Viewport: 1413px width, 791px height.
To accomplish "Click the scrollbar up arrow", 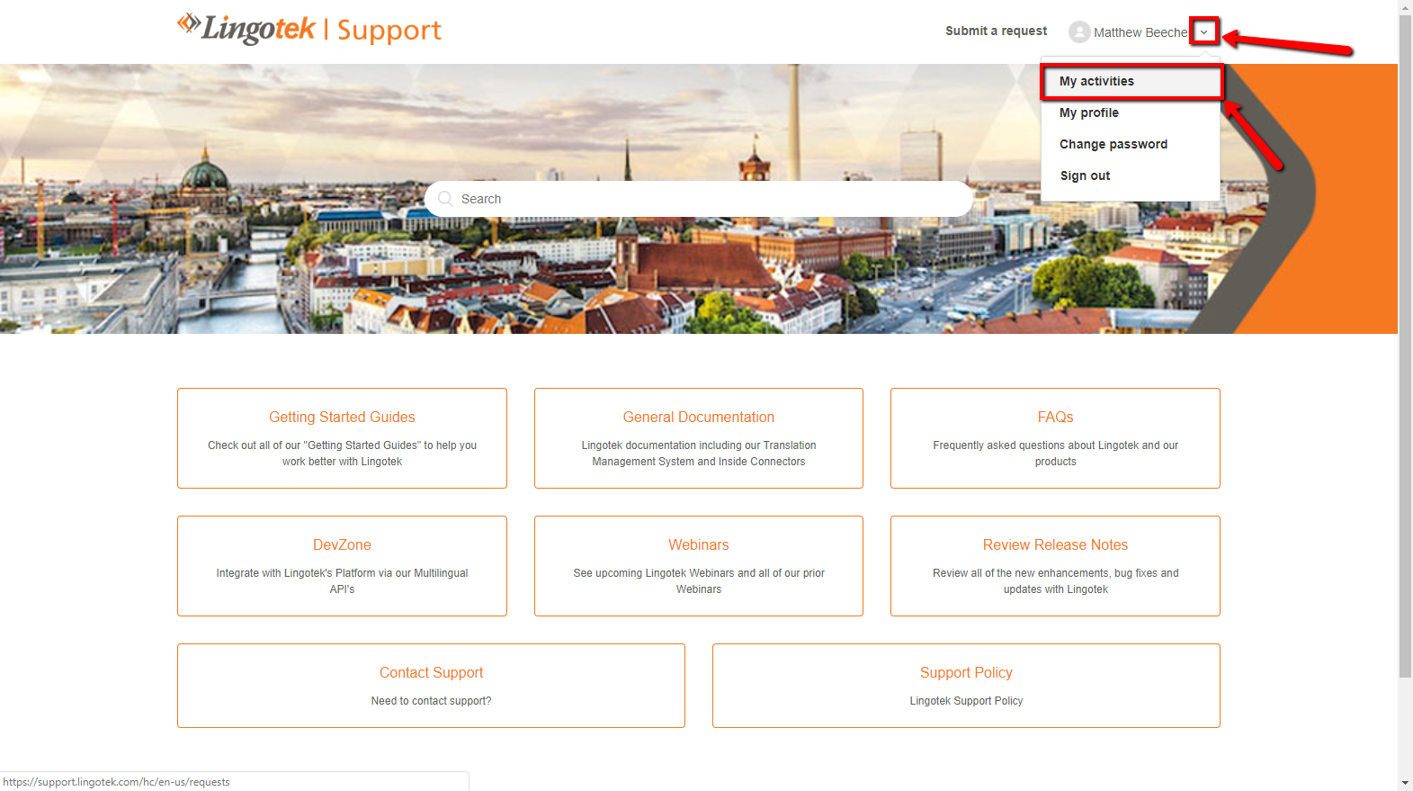I will coord(1405,7).
